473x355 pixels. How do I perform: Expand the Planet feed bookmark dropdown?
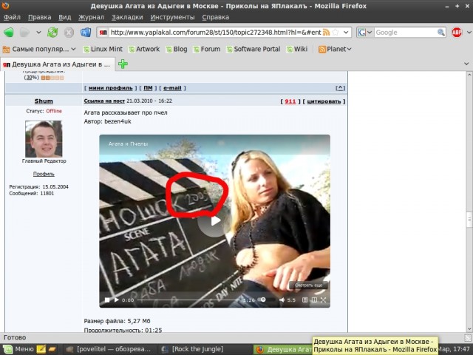click(335, 49)
